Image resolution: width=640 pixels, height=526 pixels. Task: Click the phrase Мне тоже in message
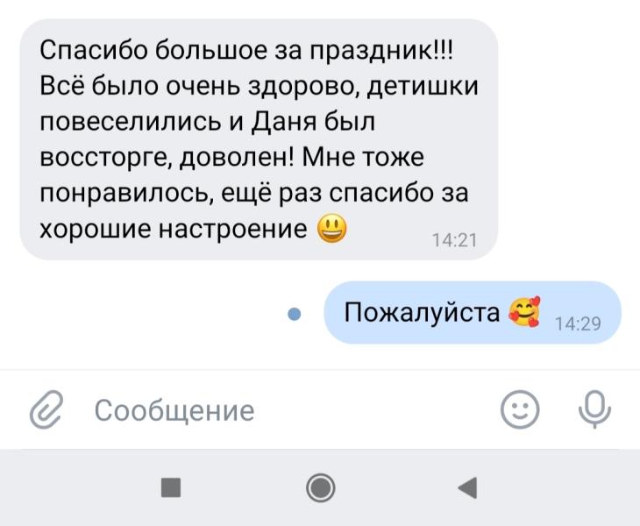(x=363, y=157)
